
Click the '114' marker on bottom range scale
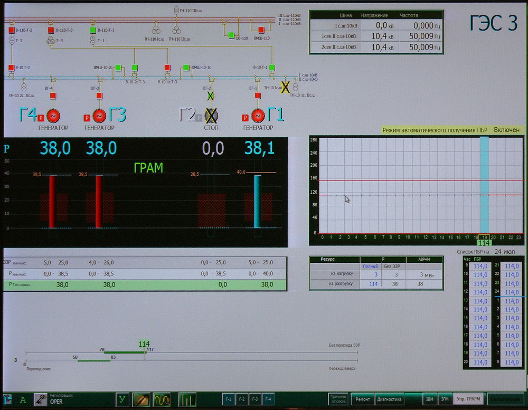(144, 344)
